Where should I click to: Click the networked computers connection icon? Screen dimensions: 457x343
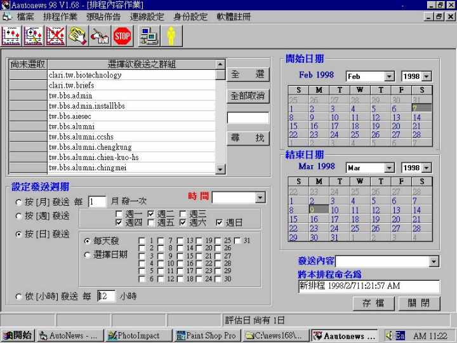tap(149, 36)
